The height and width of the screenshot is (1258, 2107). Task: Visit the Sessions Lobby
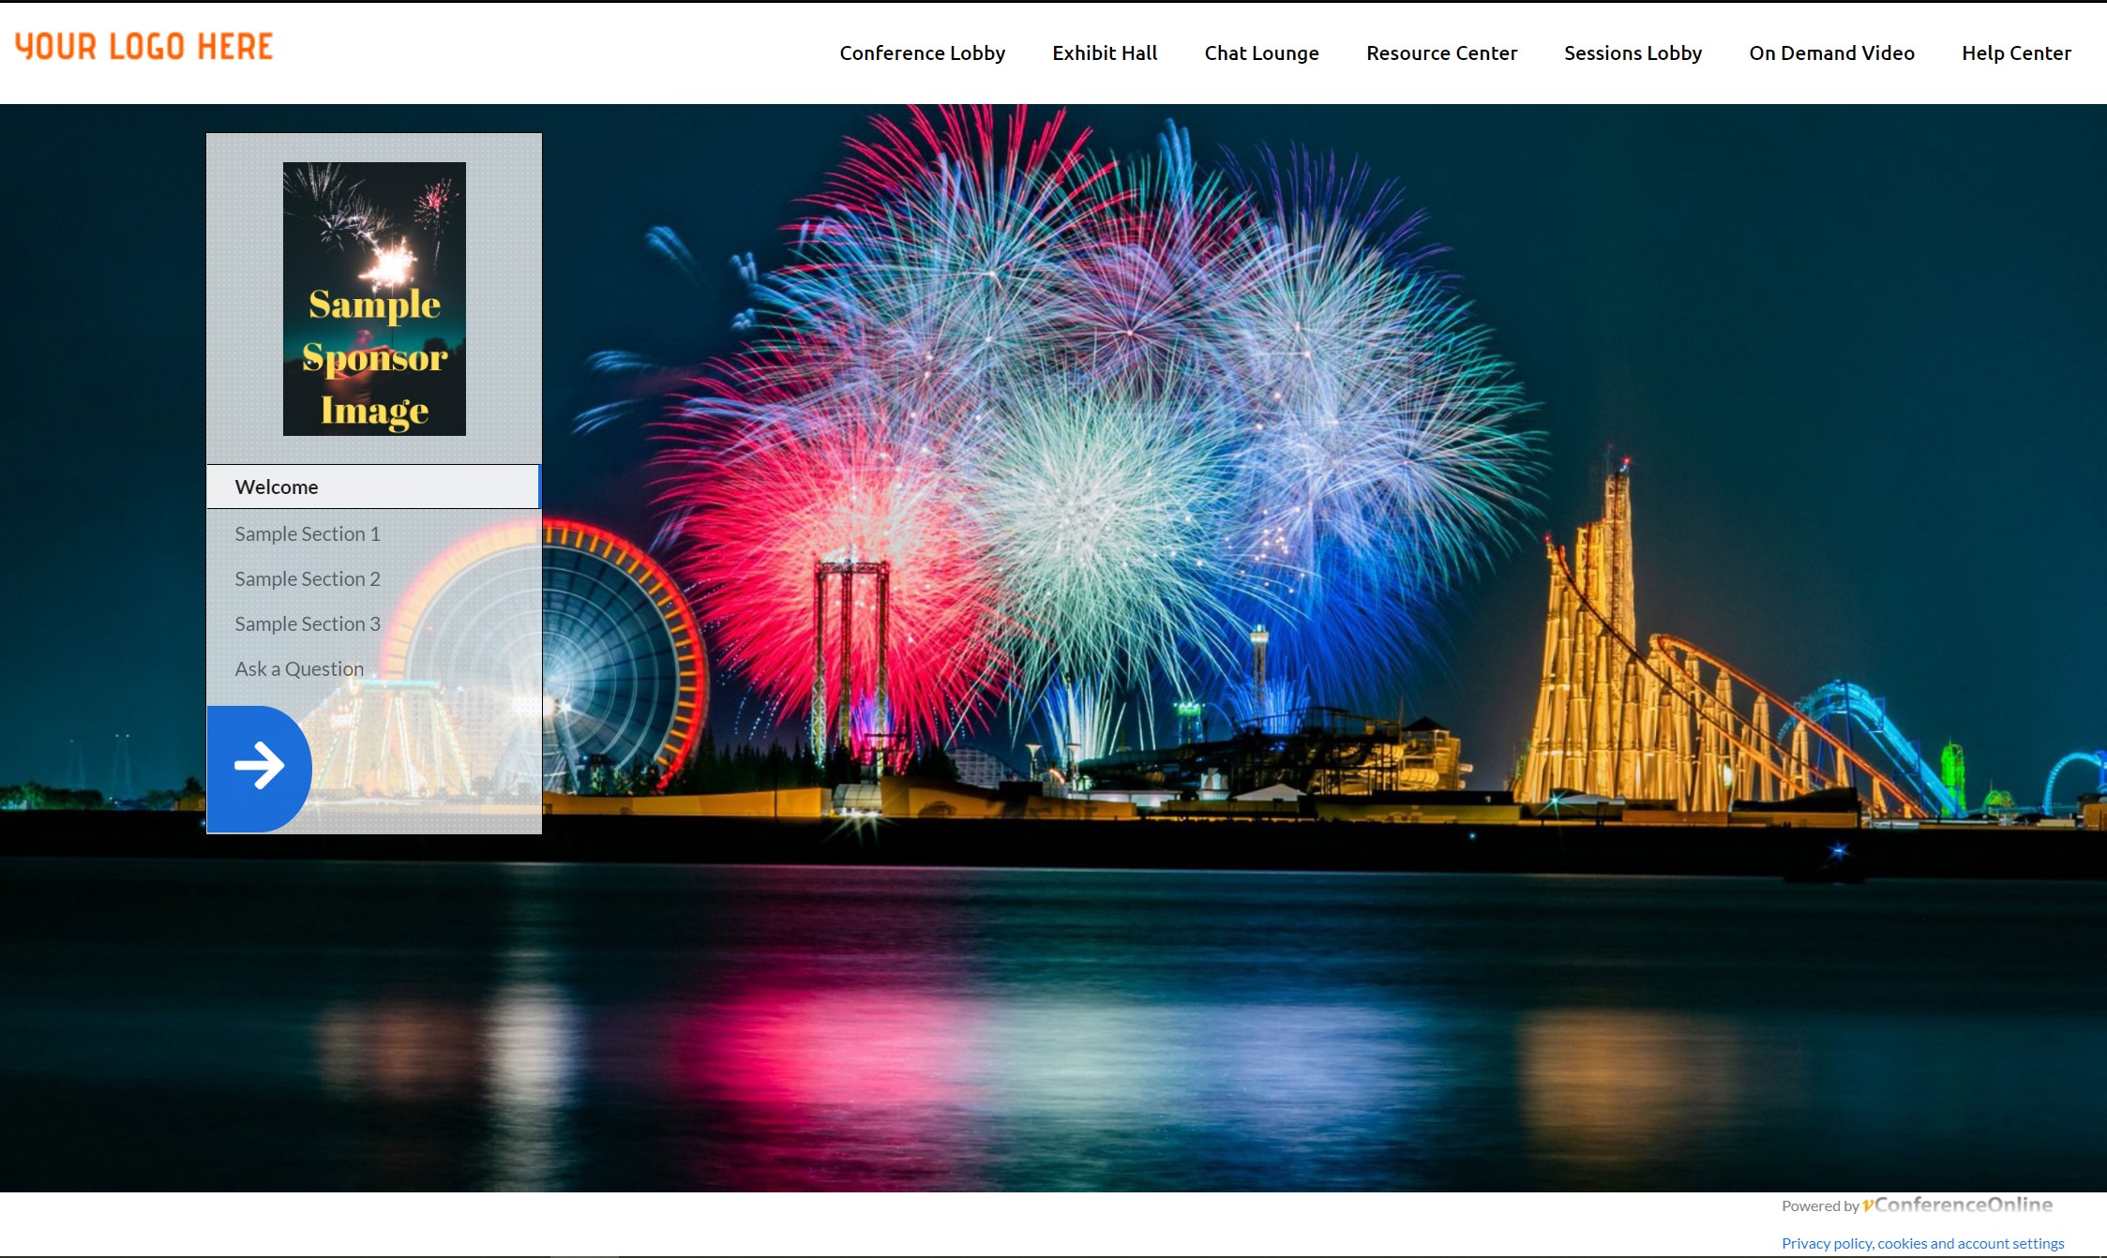pos(1633,53)
